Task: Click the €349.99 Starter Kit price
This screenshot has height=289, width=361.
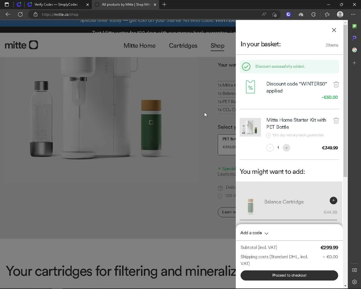Action: tap(330, 148)
